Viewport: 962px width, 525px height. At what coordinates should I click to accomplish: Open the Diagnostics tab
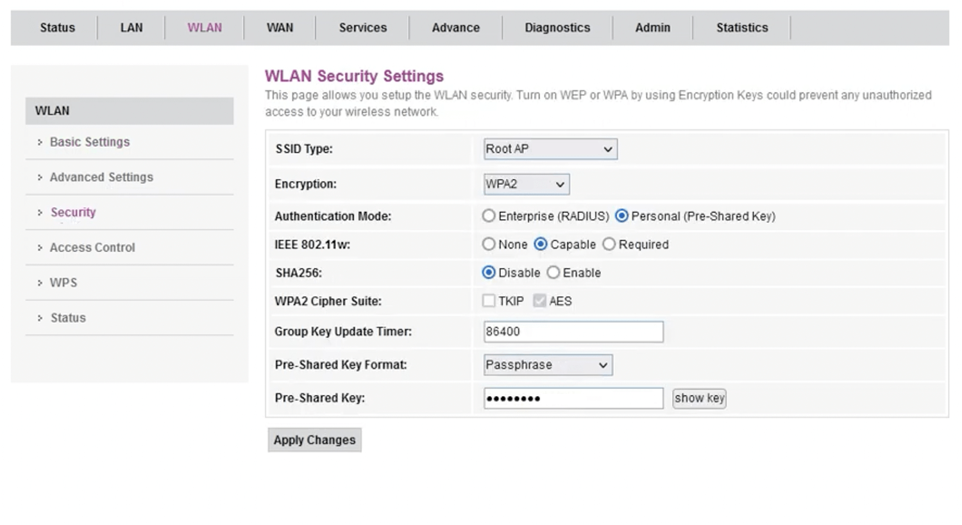tap(557, 28)
